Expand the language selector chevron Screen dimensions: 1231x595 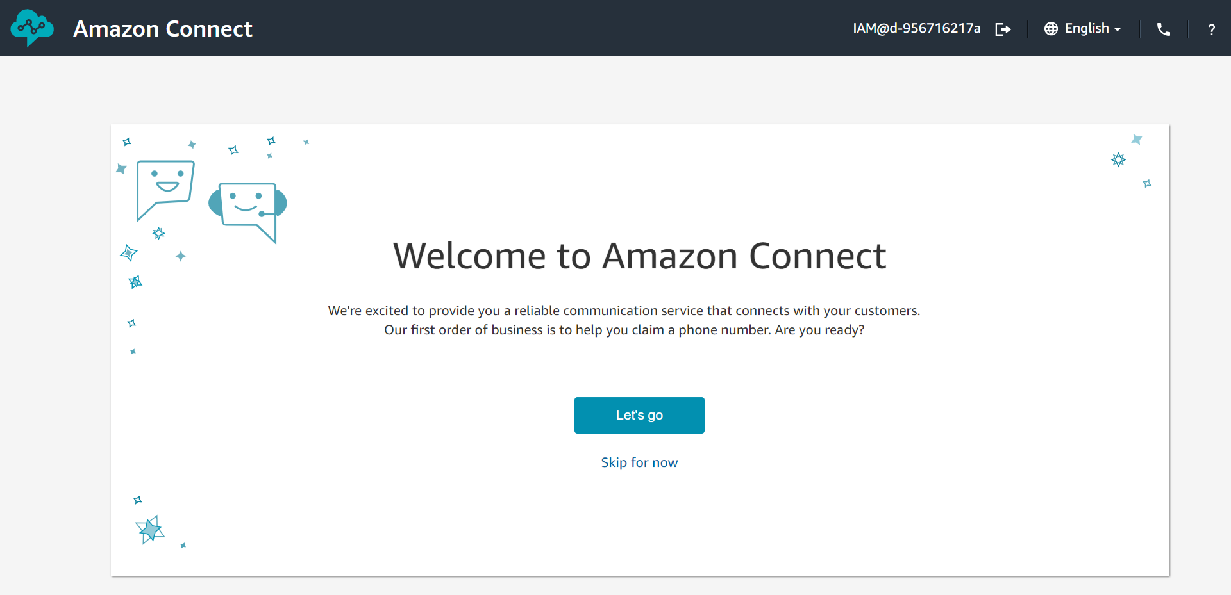click(1117, 29)
